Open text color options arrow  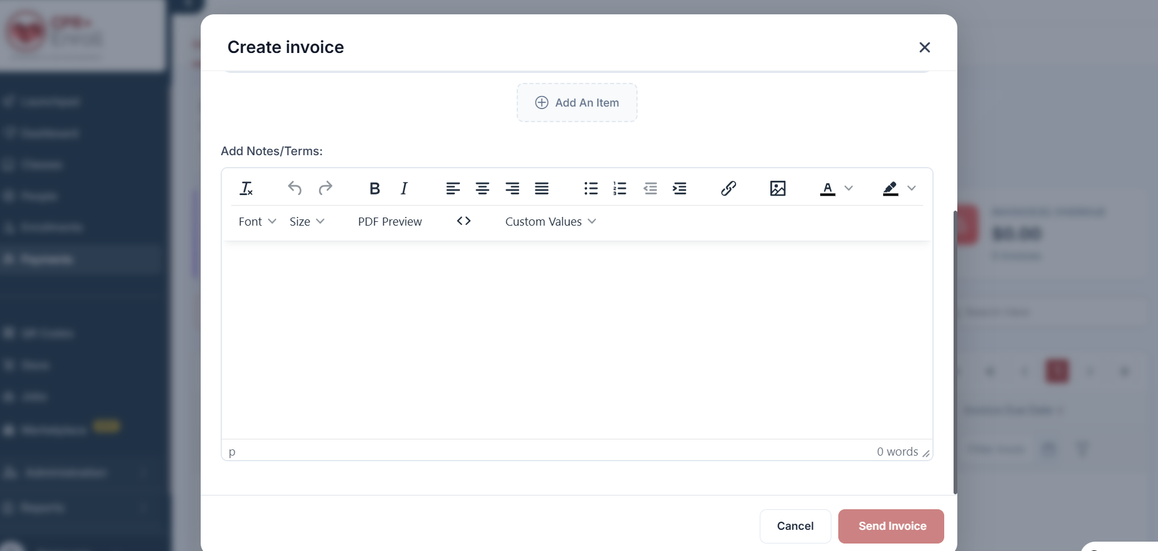848,188
